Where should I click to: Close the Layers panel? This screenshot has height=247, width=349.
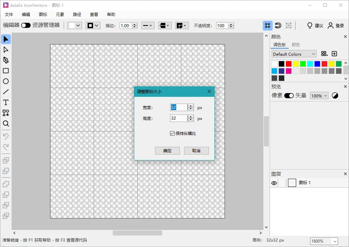pyautogui.click(x=346, y=174)
